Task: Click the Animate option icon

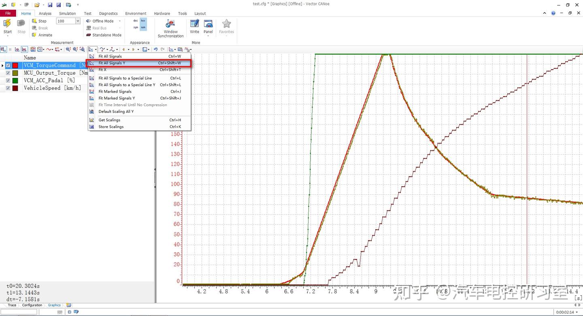Action: [x=34, y=35]
